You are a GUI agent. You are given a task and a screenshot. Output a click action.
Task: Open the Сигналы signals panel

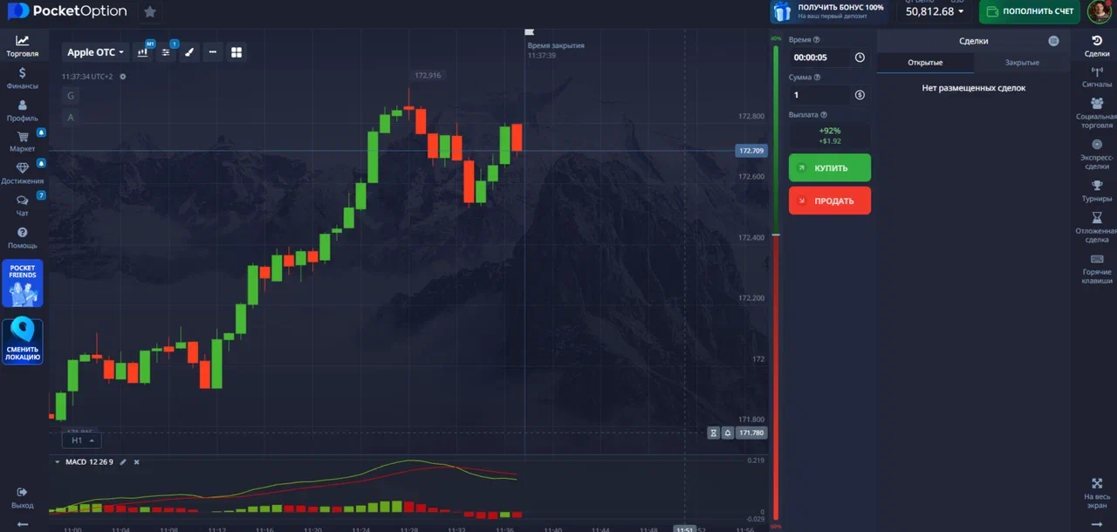[x=1097, y=78]
